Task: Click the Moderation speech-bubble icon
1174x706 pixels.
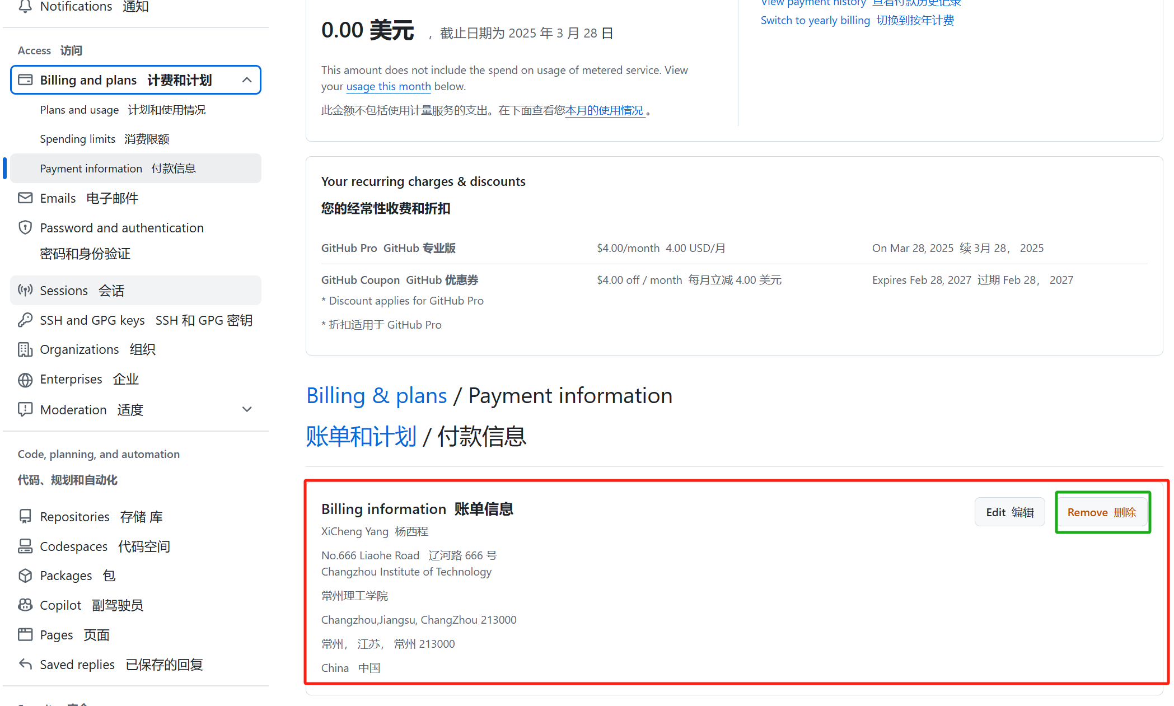Action: coord(25,409)
